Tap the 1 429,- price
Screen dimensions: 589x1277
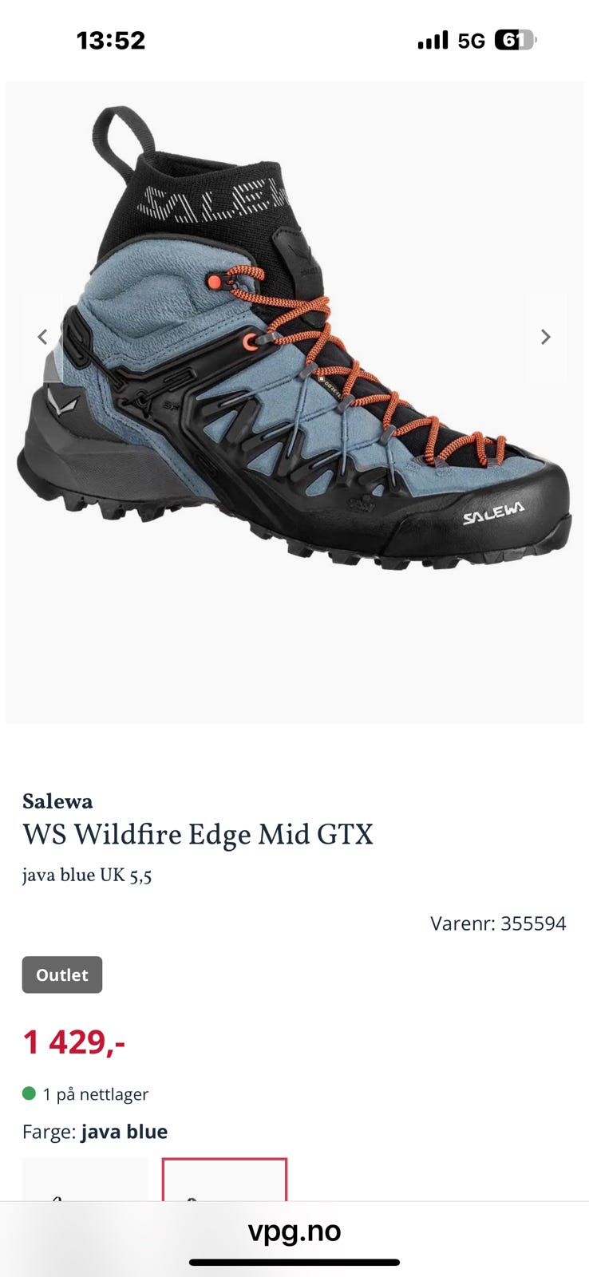point(74,1042)
